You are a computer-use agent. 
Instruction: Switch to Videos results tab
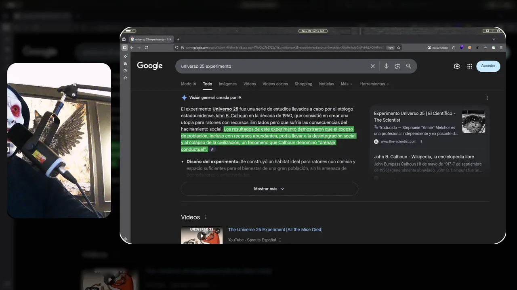(x=250, y=84)
